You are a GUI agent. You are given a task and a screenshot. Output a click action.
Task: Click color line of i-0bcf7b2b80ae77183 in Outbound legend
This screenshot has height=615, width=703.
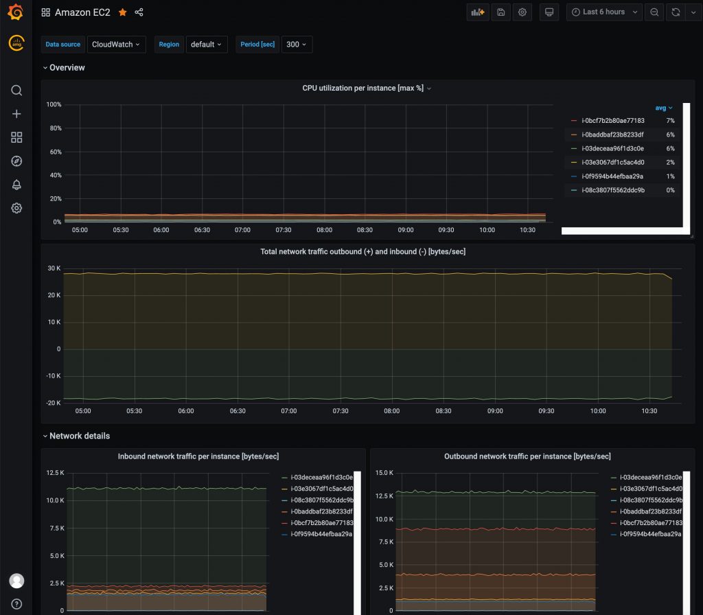coord(613,522)
